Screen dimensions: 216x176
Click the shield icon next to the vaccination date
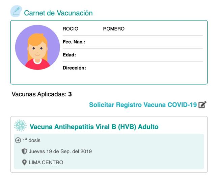point(24,151)
